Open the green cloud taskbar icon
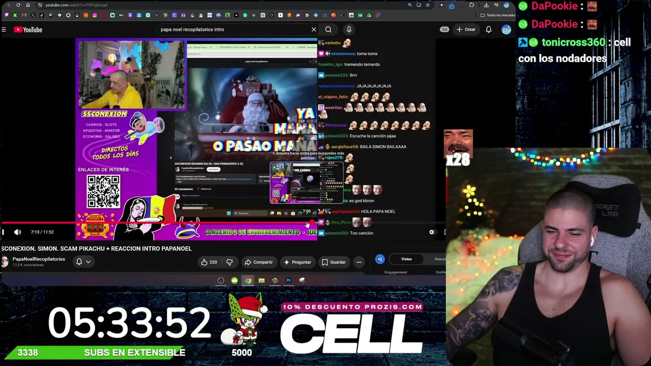This screenshot has height=366, width=651. 234,281
